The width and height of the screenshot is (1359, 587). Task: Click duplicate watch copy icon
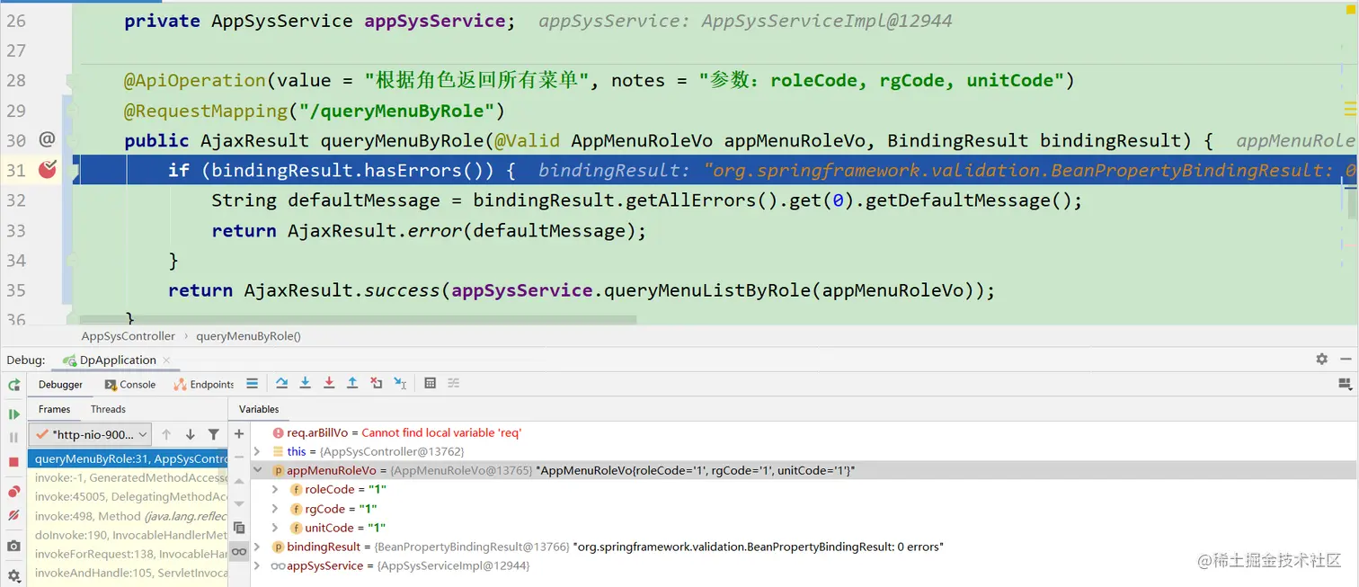point(239,528)
